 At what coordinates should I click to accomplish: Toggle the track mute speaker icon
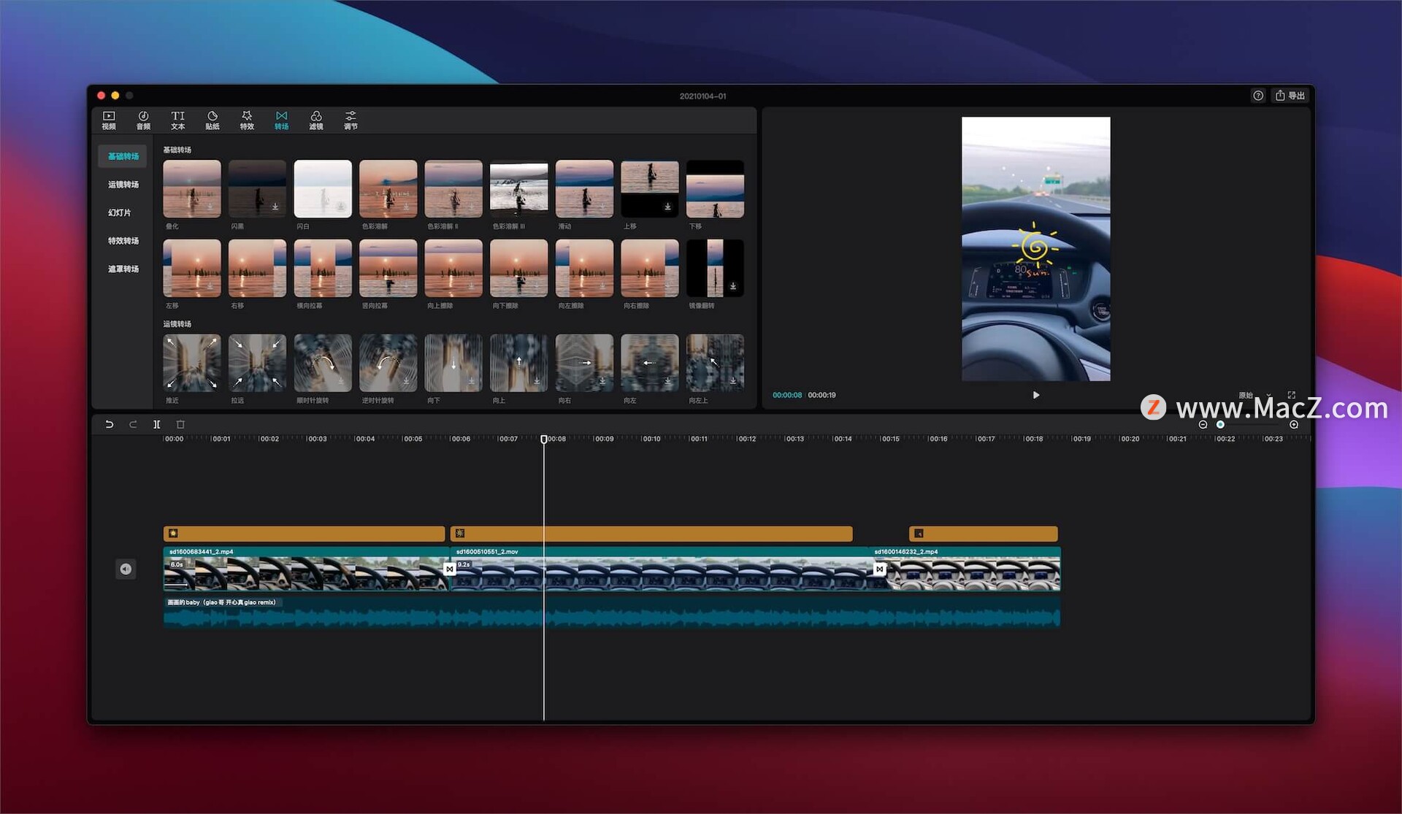(126, 569)
